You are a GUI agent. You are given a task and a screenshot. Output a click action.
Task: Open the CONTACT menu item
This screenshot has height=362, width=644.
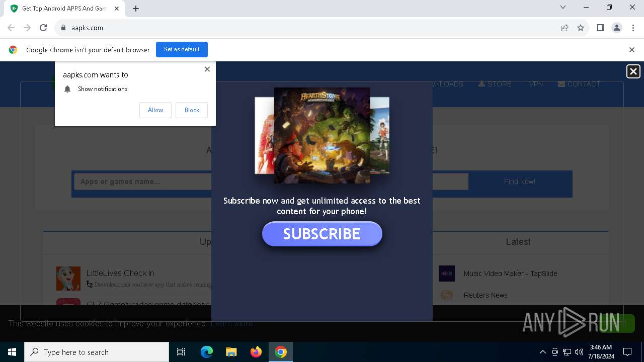(579, 84)
